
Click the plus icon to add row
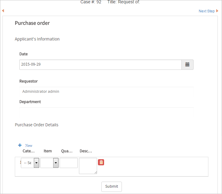(x=20, y=145)
